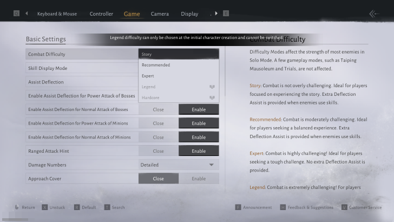This screenshot has height=222, width=394.
Task: Click the F key icon for Announcement
Action: click(x=238, y=207)
